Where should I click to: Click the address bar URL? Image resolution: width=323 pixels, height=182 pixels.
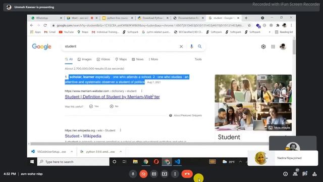[x=150, y=25]
